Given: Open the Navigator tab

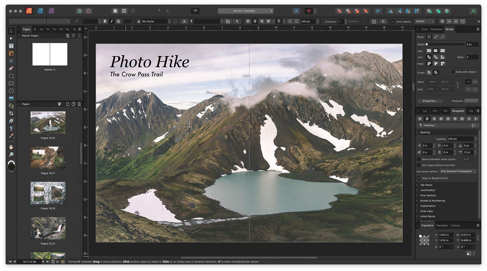Looking at the screenshot, I should 442,225.
